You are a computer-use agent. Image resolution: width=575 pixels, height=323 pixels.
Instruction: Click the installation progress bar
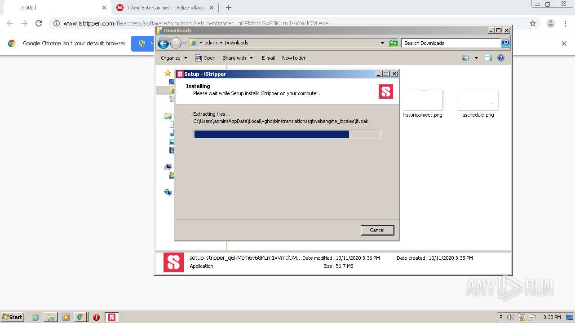click(287, 134)
